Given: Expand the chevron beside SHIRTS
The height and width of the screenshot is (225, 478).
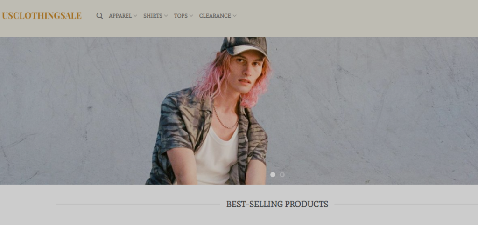Looking at the screenshot, I should coord(166,16).
